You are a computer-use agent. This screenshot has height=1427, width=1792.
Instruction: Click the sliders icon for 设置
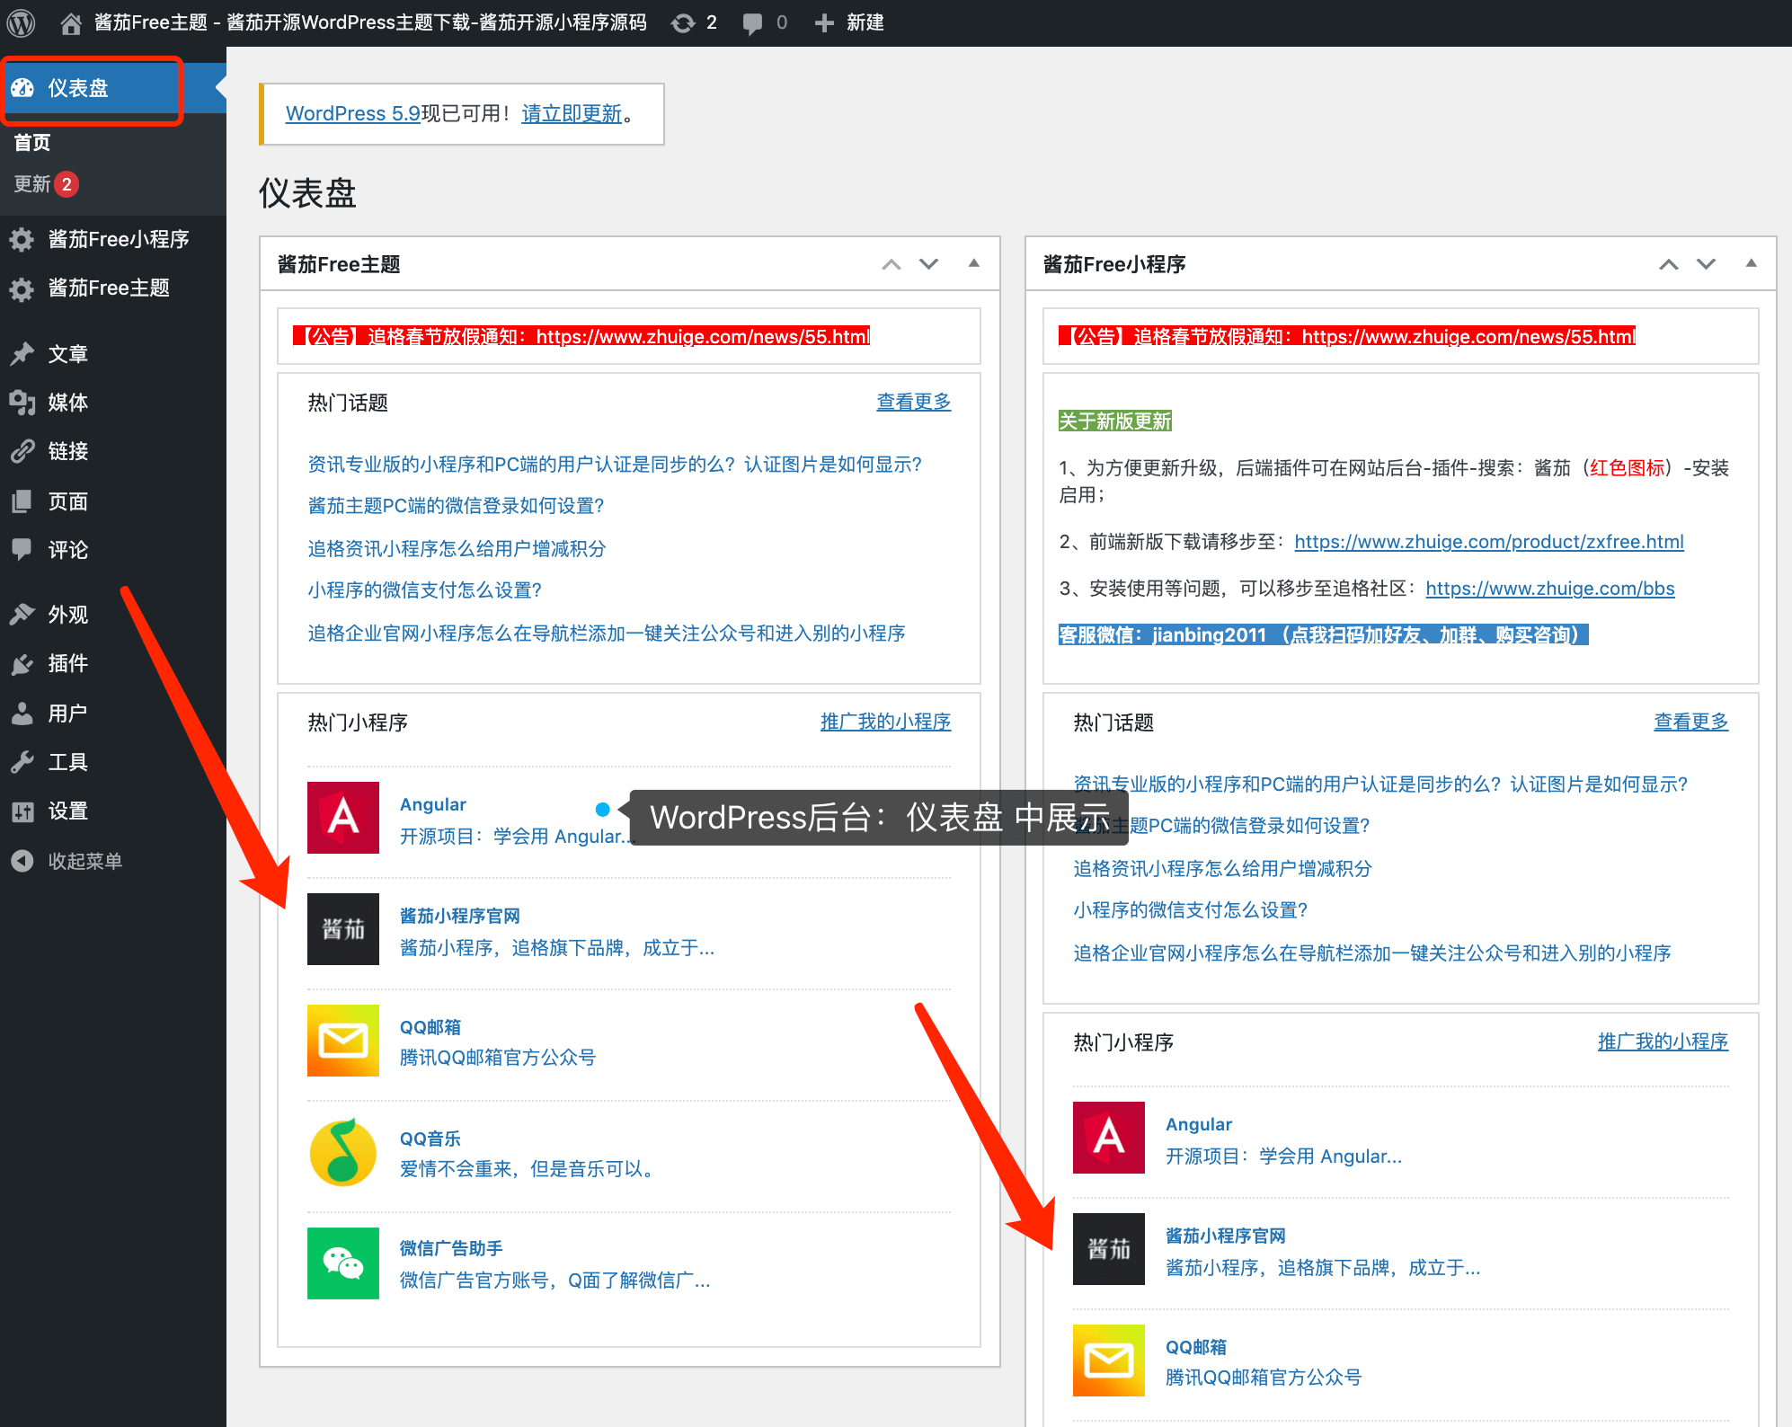pos(22,811)
